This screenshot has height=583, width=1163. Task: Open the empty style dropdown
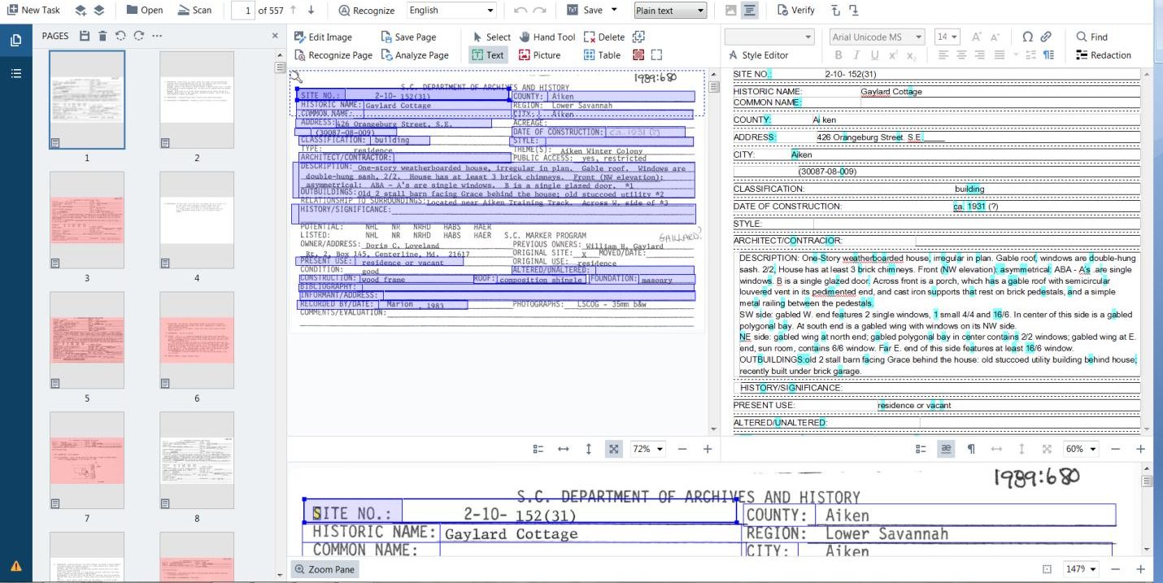tap(769, 37)
